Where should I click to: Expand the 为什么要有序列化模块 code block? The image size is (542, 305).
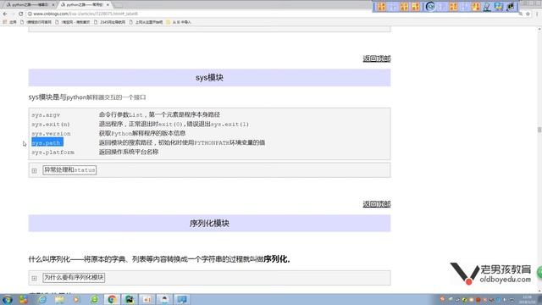click(34, 278)
